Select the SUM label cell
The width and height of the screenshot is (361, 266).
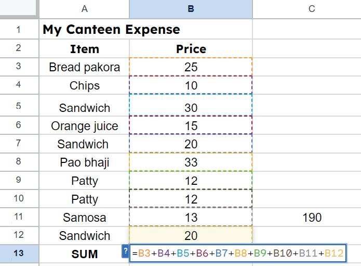click(x=84, y=254)
